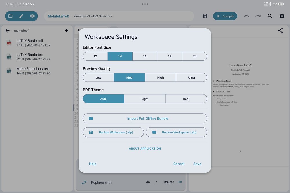Viewport: 290px width, 193px height.
Task: Undo the last edit
Action: [246, 16]
